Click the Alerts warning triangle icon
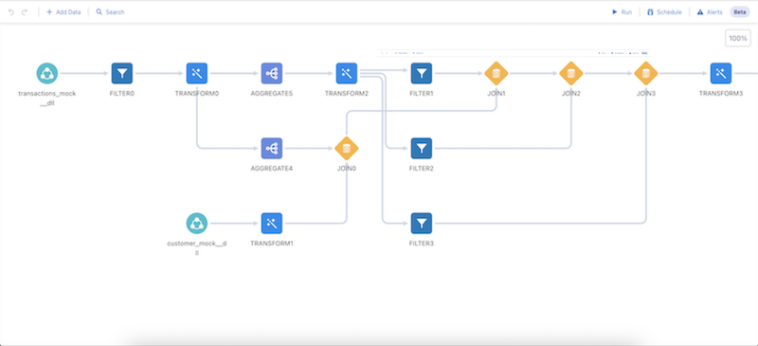The image size is (758, 346). pyautogui.click(x=700, y=12)
